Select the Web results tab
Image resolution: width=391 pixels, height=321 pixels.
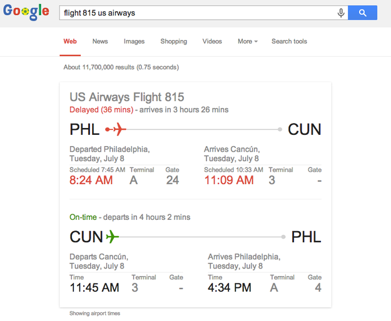tap(70, 41)
